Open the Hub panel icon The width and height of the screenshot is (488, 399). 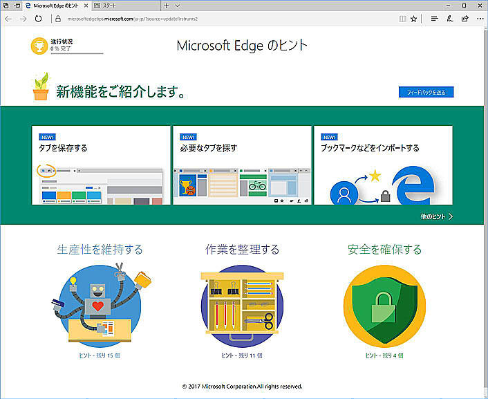pyautogui.click(x=435, y=19)
